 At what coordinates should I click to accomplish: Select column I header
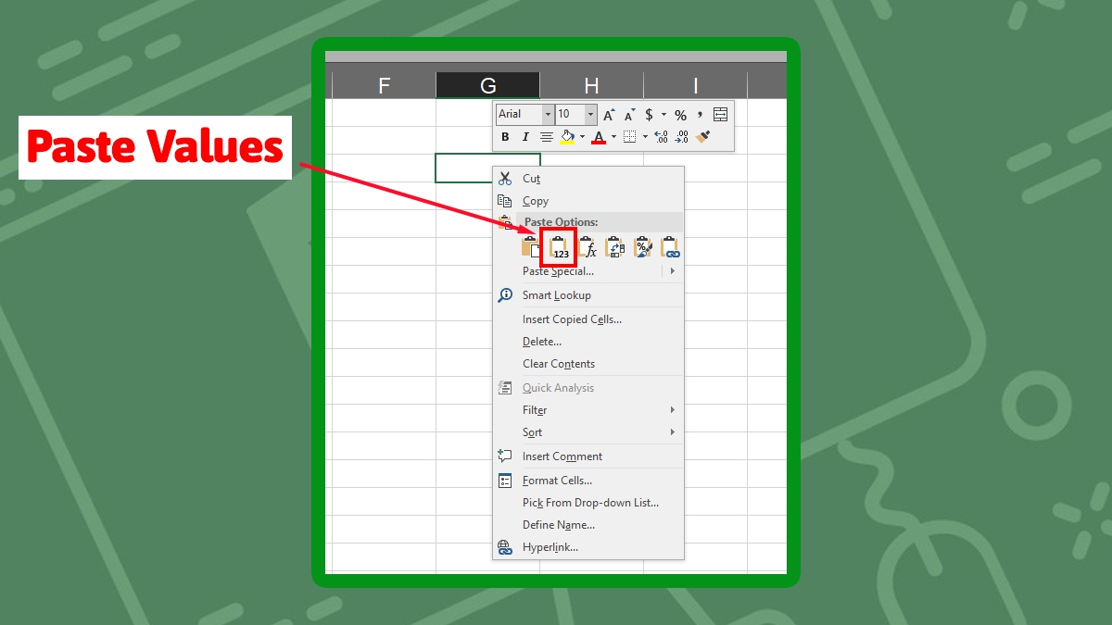pyautogui.click(x=695, y=86)
